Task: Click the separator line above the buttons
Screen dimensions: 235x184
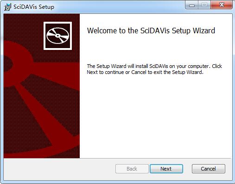Action: (117, 158)
